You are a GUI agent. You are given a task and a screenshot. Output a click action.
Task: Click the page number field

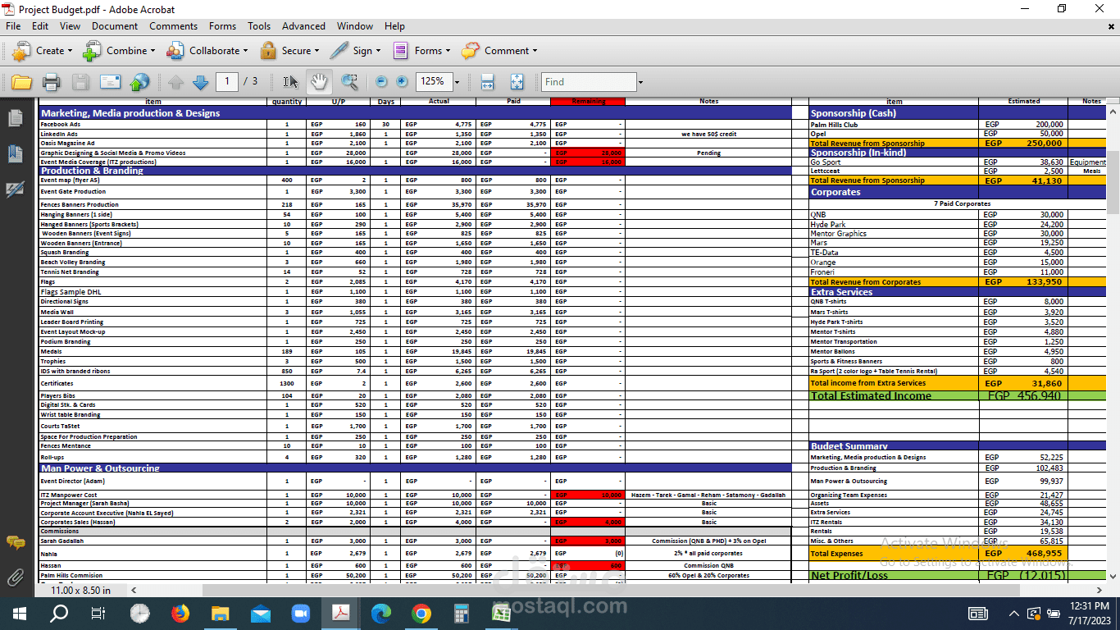coord(227,81)
